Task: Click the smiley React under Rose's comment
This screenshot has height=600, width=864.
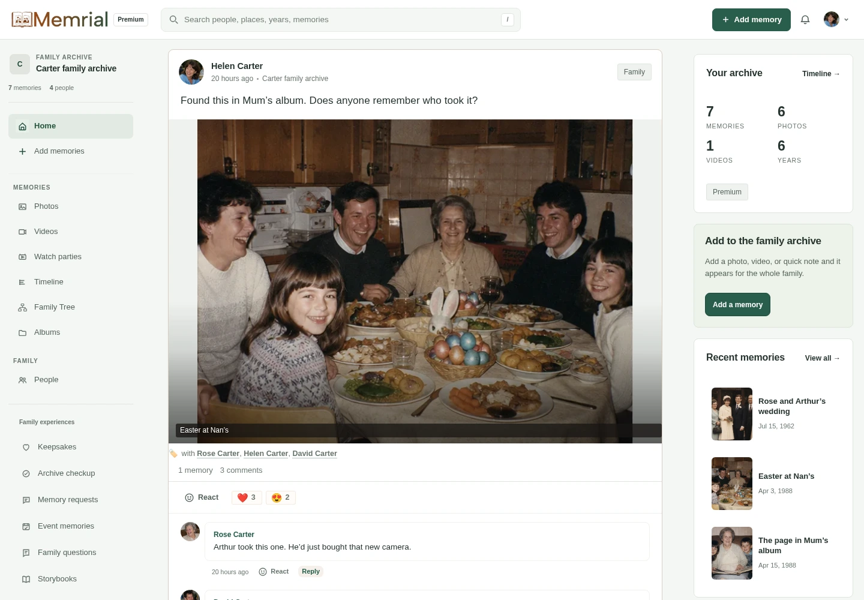Action: click(x=274, y=572)
